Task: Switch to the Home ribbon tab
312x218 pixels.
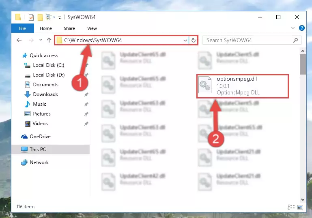Action: click(x=46, y=28)
